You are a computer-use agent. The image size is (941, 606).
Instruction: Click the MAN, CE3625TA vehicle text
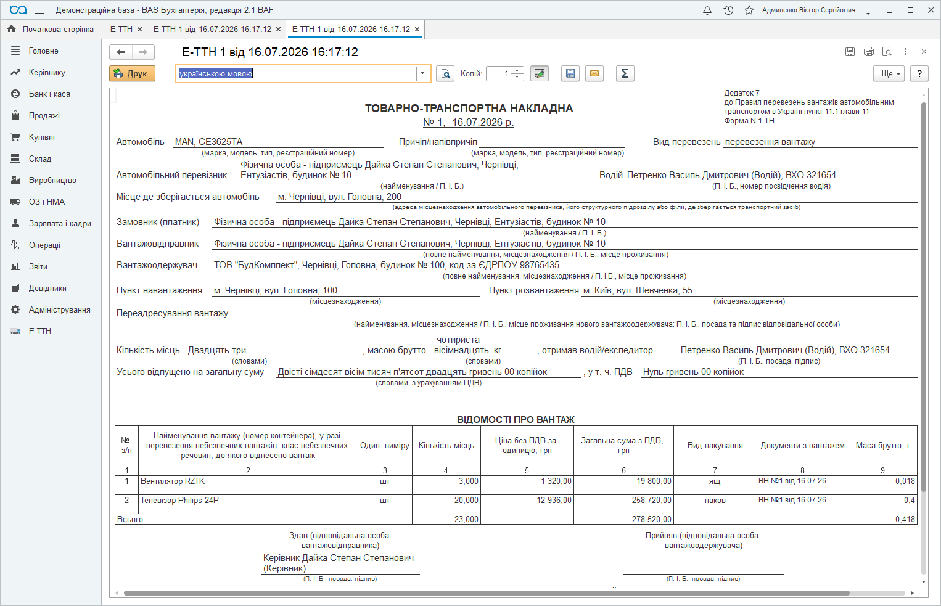click(x=208, y=142)
